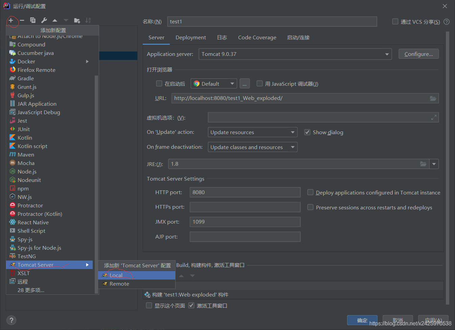Screen dimensions: 455x330
Task: Toggle activate tool window checkbox
Action: [x=191, y=306]
